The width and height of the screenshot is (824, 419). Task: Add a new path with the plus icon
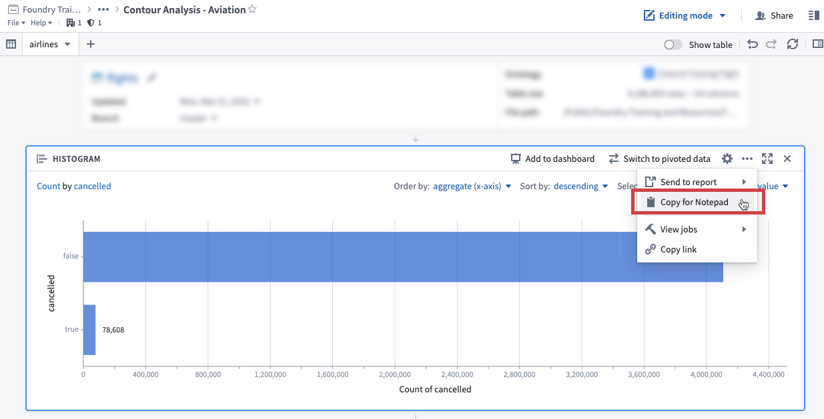click(x=91, y=45)
